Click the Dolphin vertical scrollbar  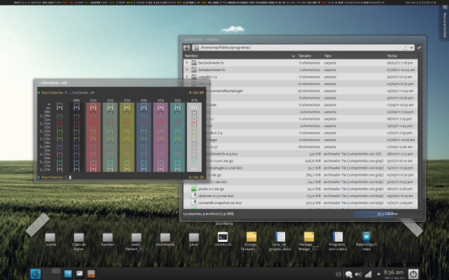pyautogui.click(x=420, y=131)
